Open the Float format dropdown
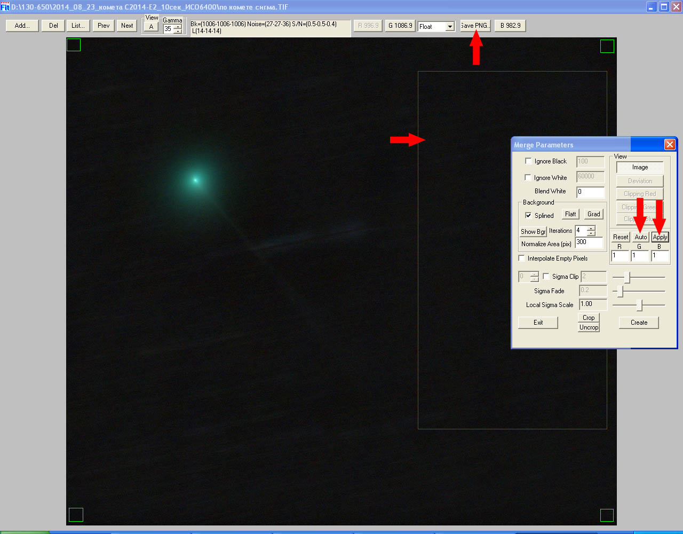 (450, 27)
